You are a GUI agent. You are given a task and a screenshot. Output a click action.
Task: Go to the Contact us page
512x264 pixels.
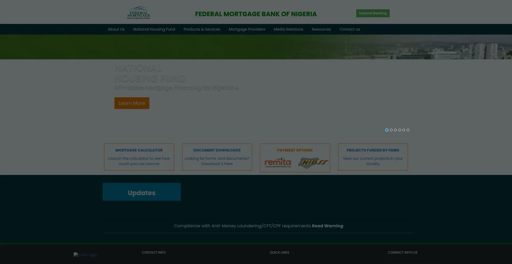pyautogui.click(x=350, y=29)
